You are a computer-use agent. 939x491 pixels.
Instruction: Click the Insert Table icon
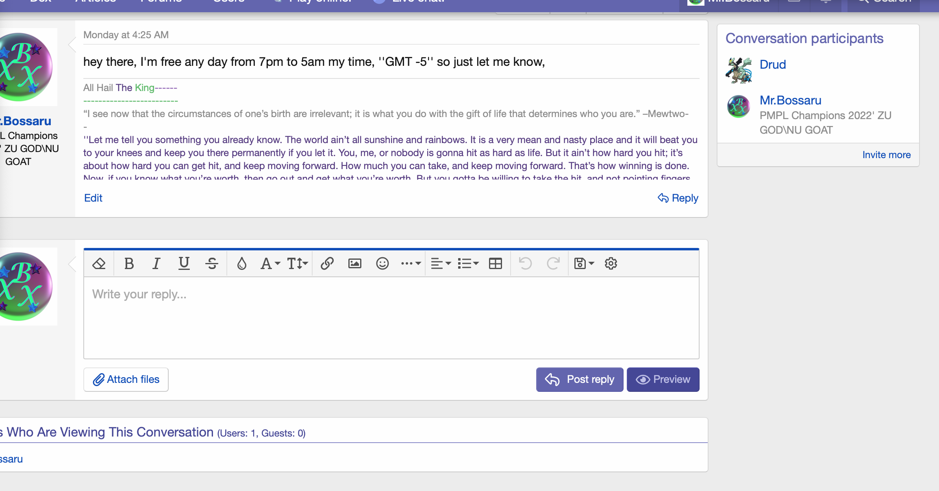495,263
